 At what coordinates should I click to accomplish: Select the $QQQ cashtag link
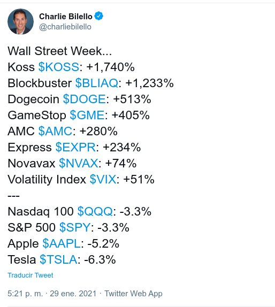point(95,211)
